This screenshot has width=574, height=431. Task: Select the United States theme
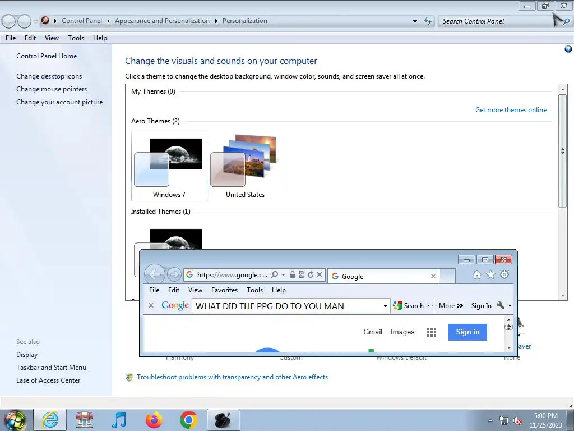pos(245,166)
